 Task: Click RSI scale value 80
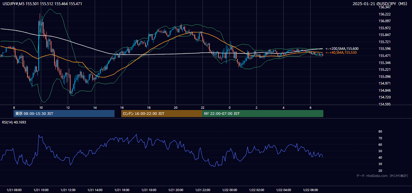(x=380, y=132)
